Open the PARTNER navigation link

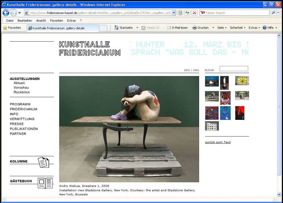(x=18, y=134)
